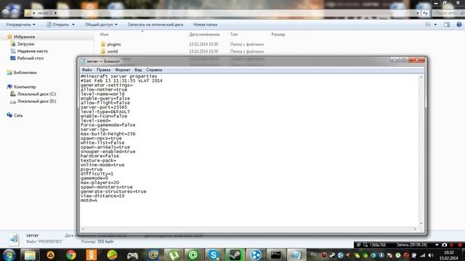Open File Explorer from the taskbar
465x261 pixels.
(30, 254)
